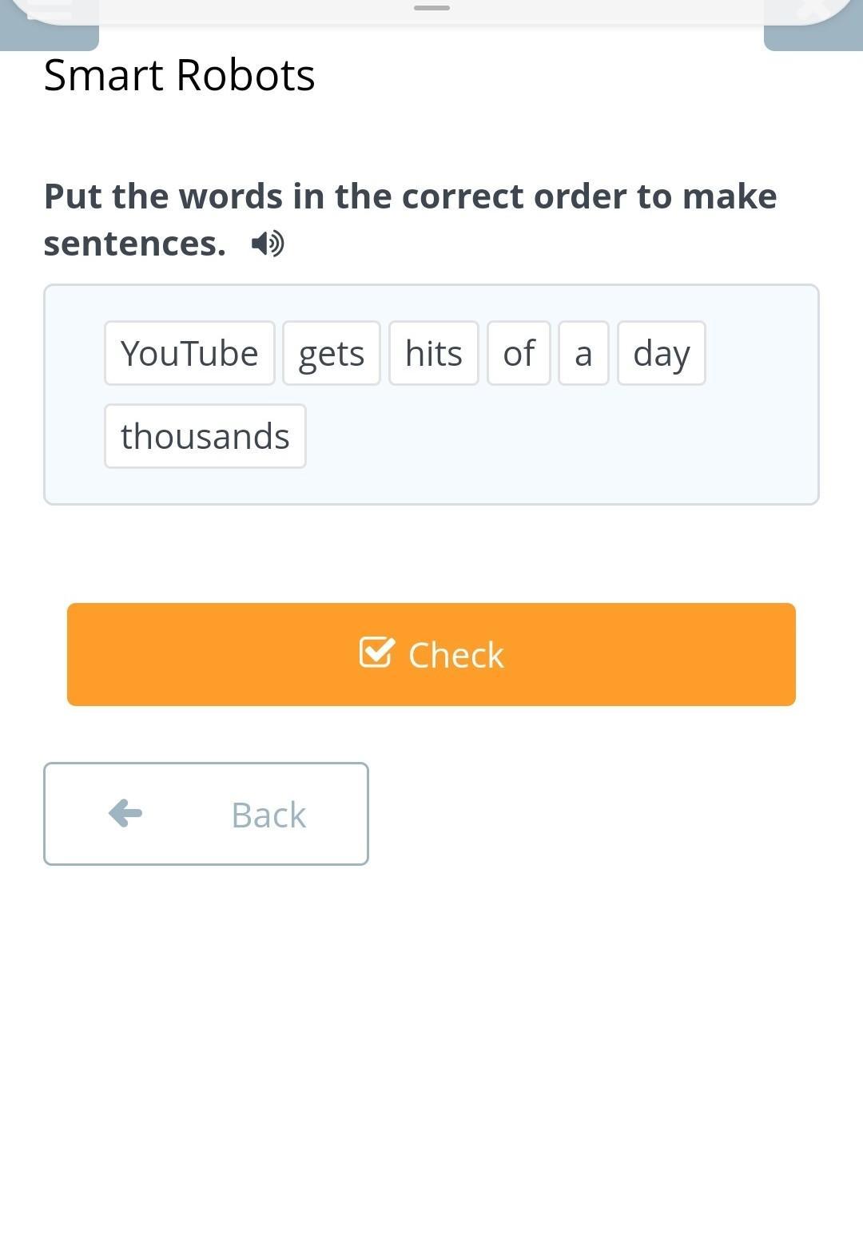The image size is (863, 1234).
Task: Select the word tile 'YouTube'
Action: (x=189, y=353)
